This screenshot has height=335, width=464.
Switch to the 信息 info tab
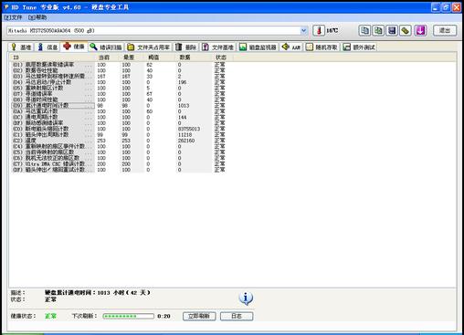click(x=47, y=47)
